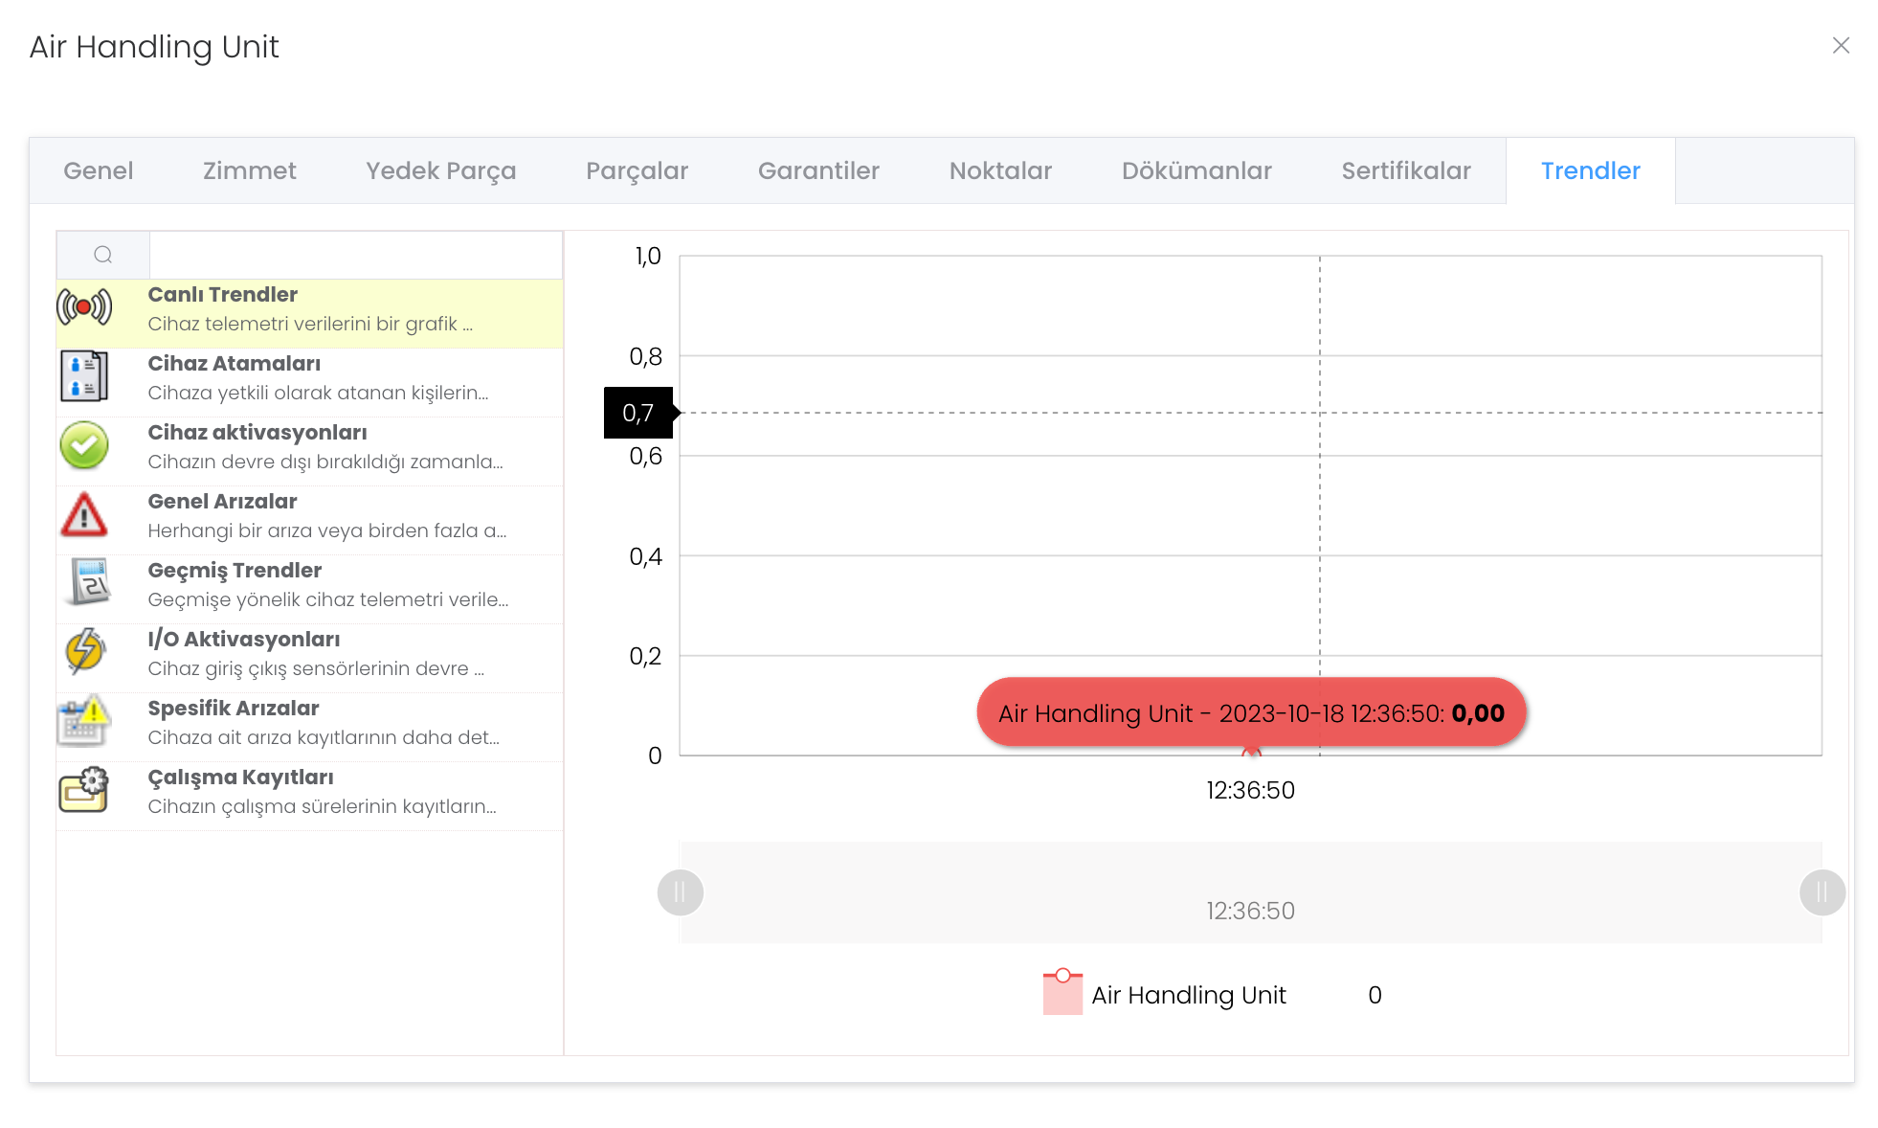
Task: Close the Air Handling Unit dialog
Action: tap(1841, 46)
